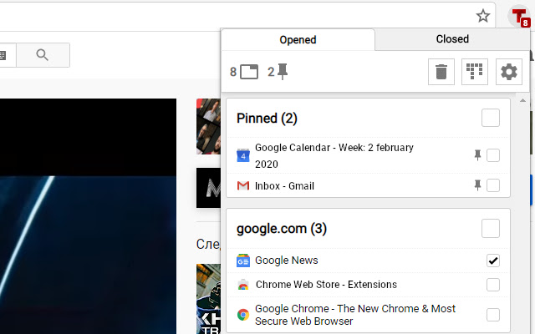Open Google Calendar - Week: 2 february 2020
535x334 pixels.
point(334,156)
